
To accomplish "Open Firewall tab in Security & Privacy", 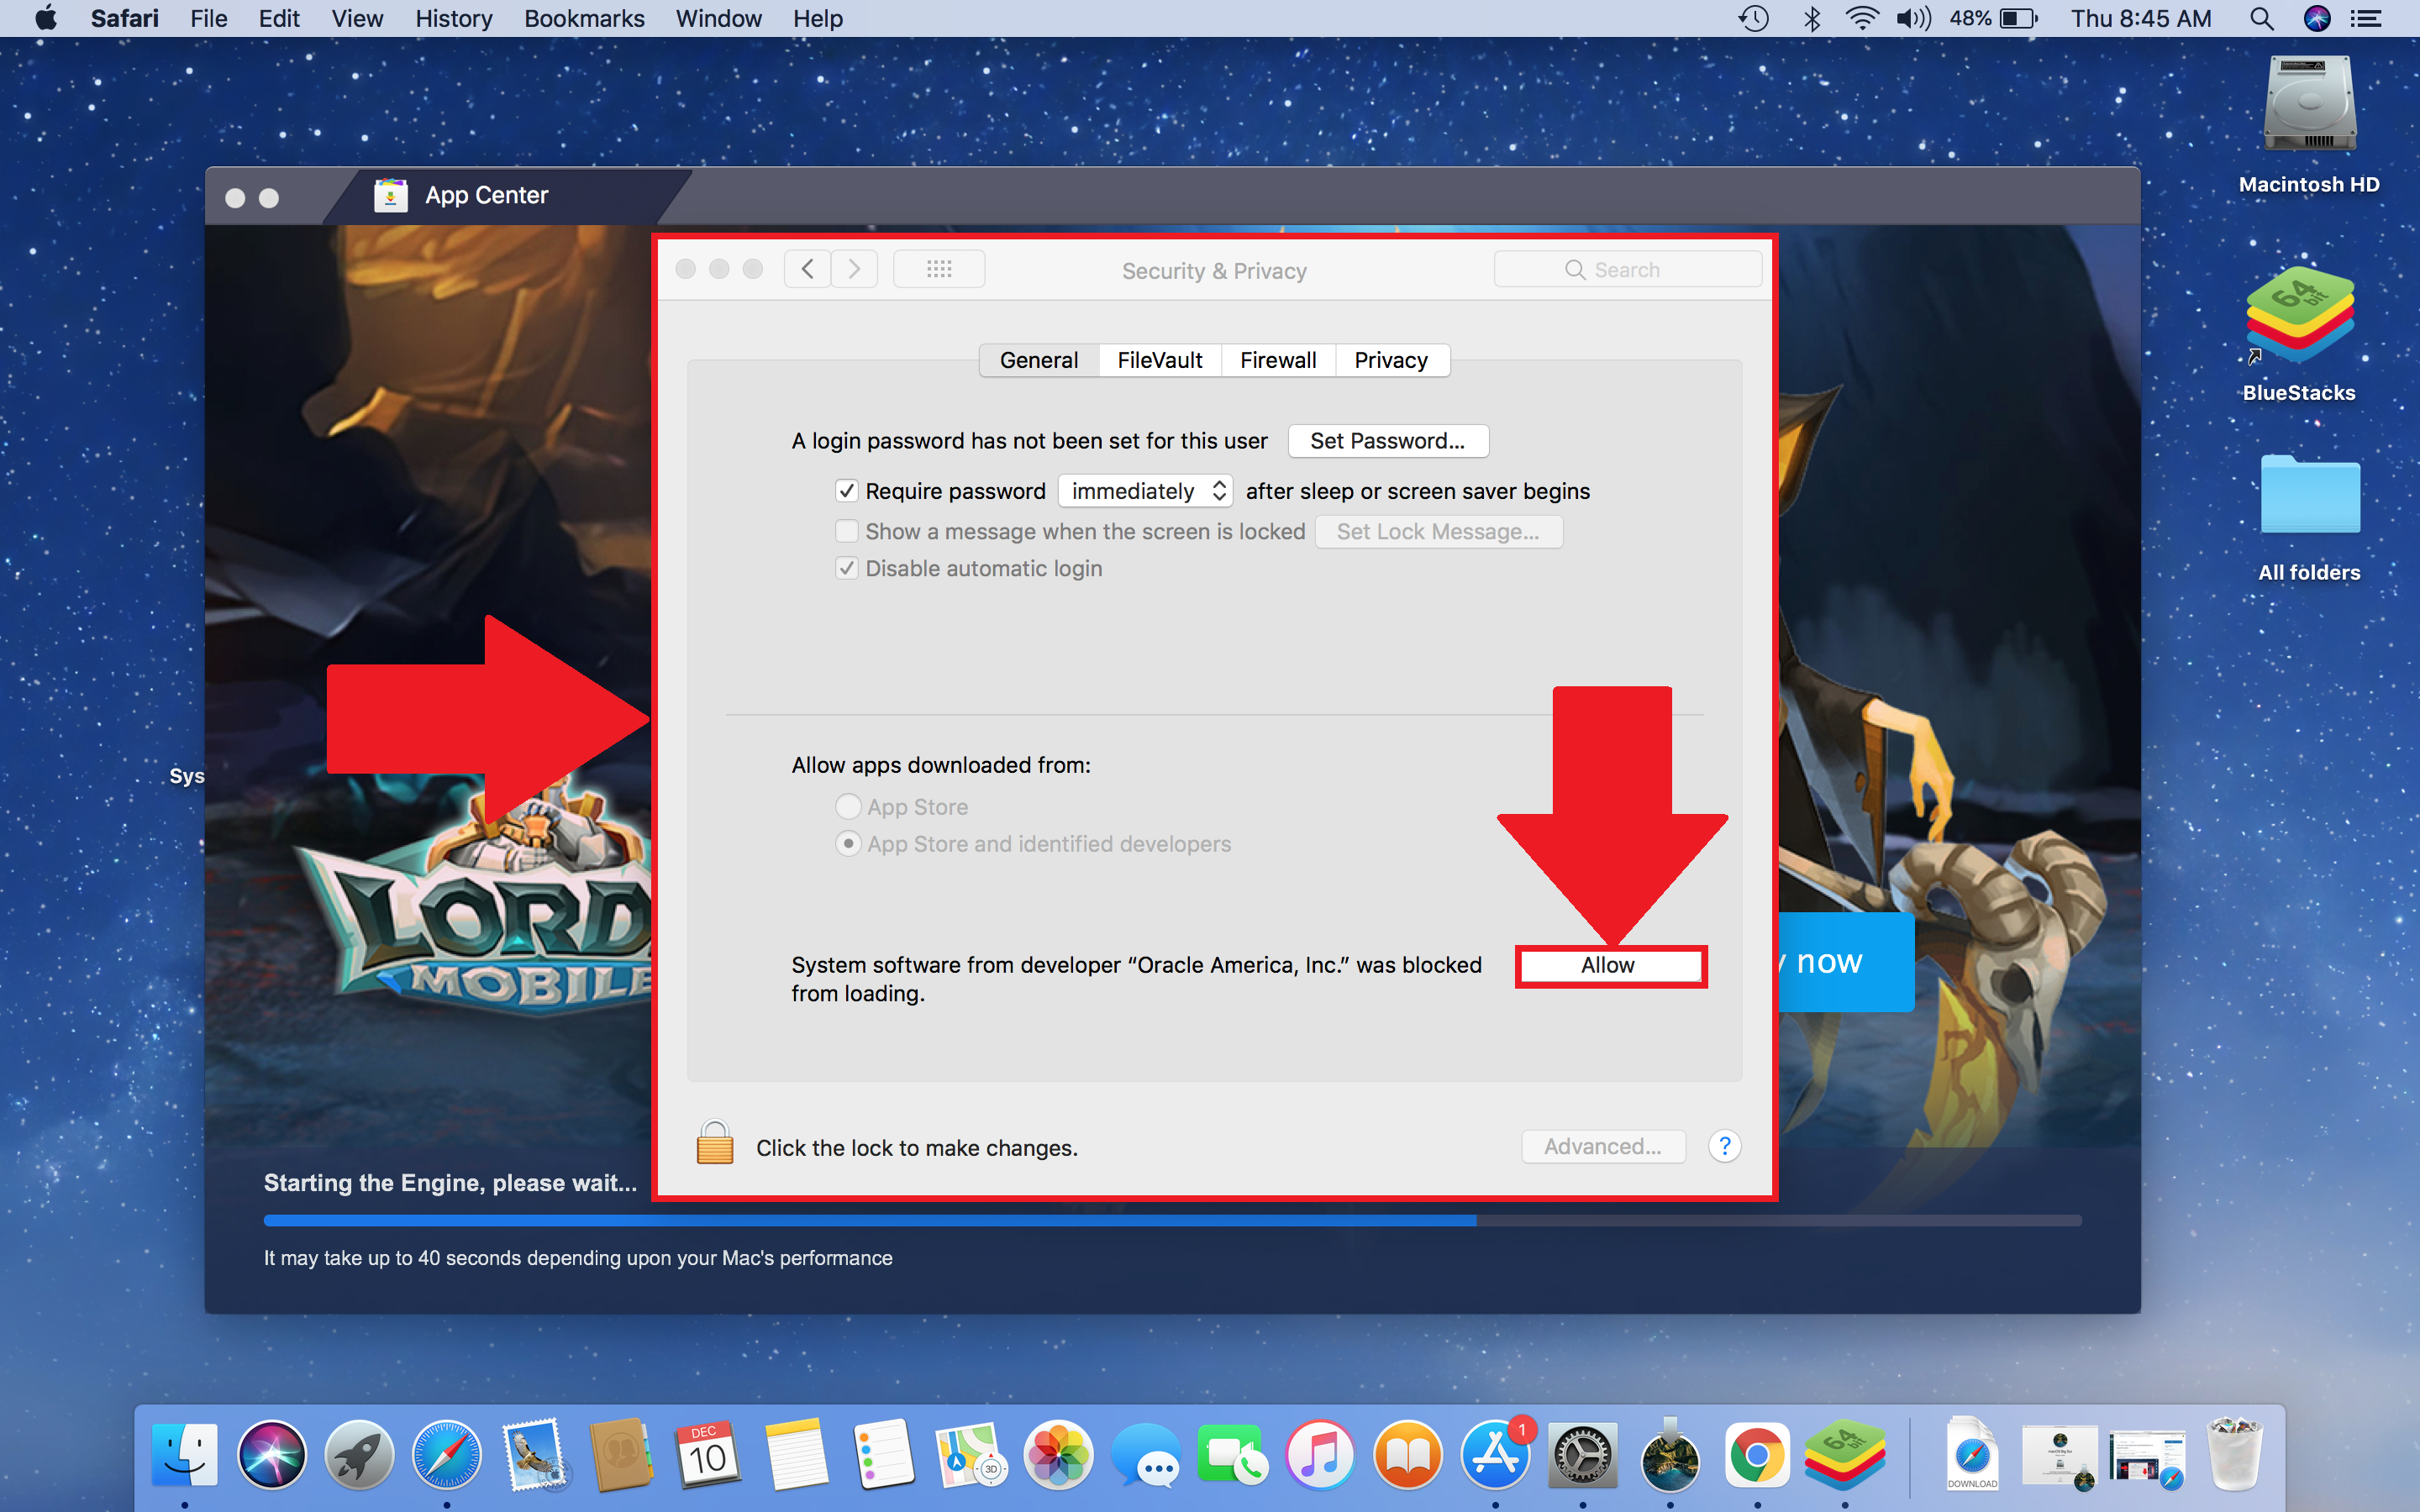I will [1277, 360].
